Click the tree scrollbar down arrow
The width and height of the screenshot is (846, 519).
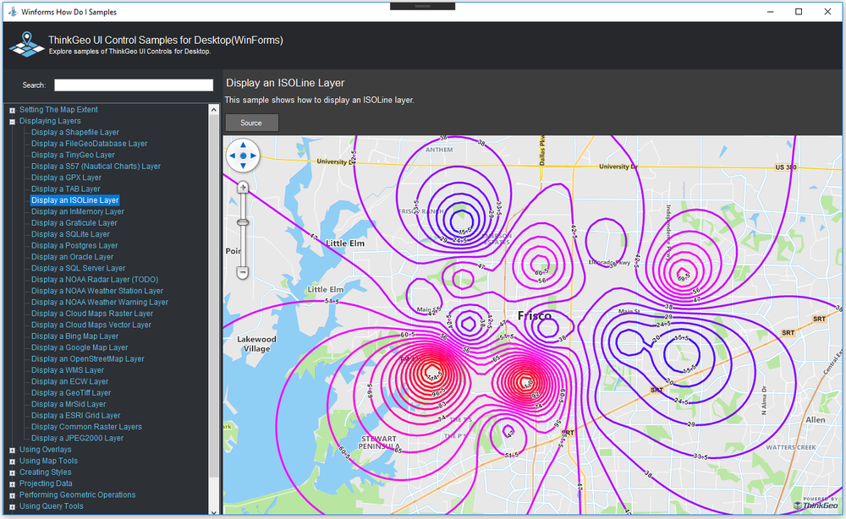click(x=214, y=512)
